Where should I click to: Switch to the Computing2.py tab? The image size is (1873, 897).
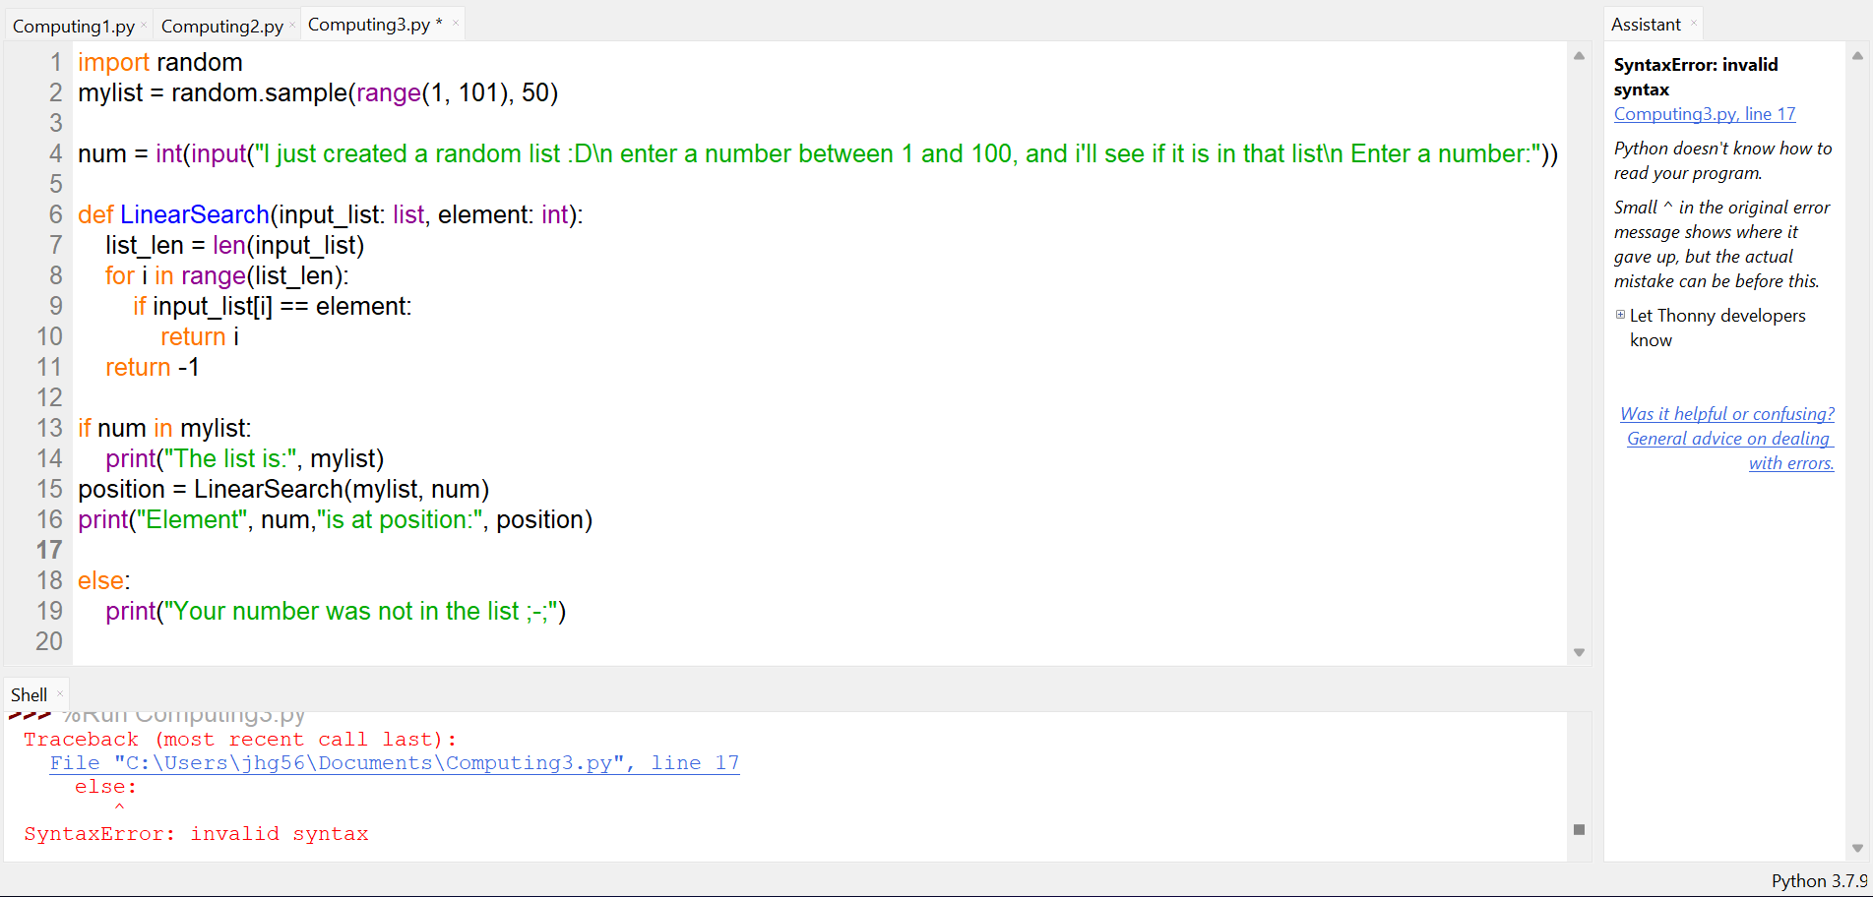point(221,26)
